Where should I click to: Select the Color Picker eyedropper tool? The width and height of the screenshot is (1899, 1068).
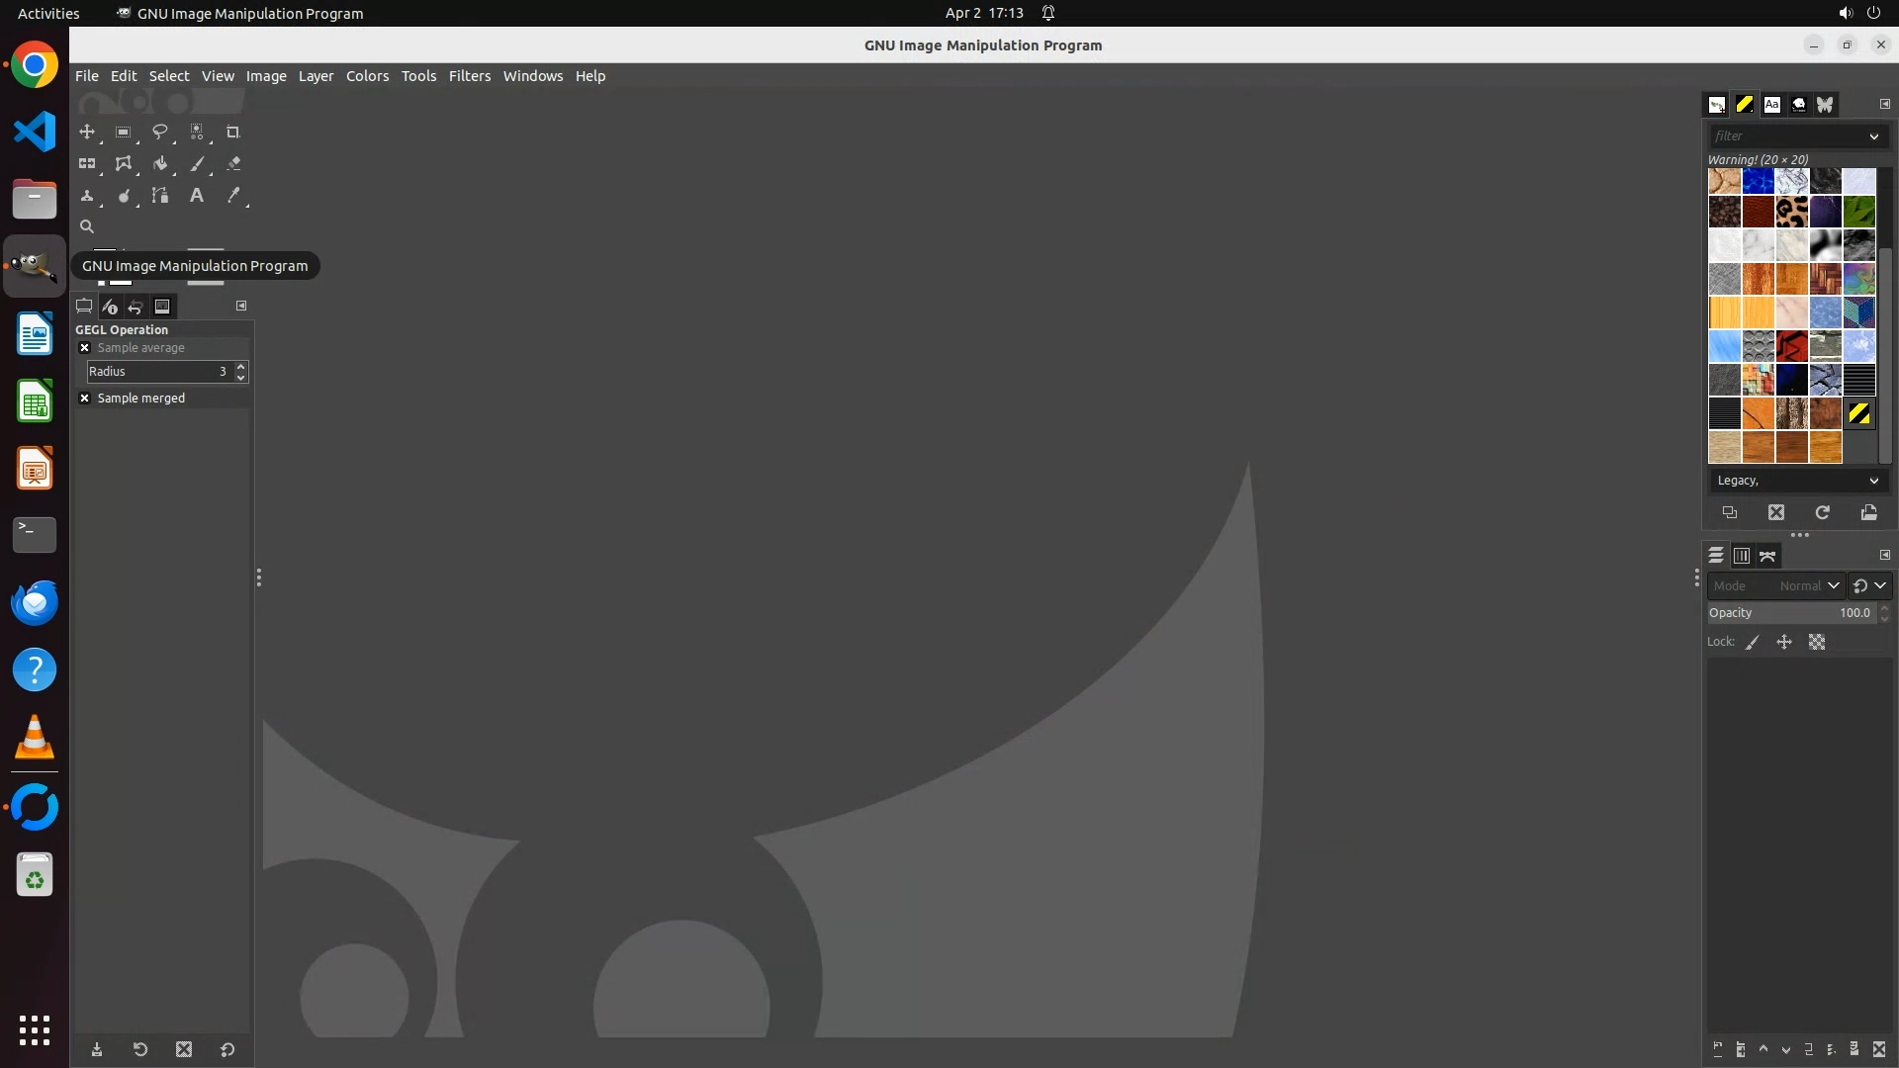[233, 196]
